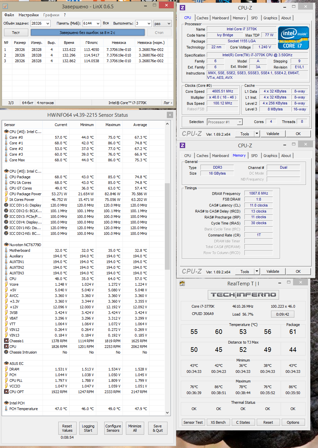Switch to Caches tab in upper CPU-Z
The image size is (318, 448).
202,18
